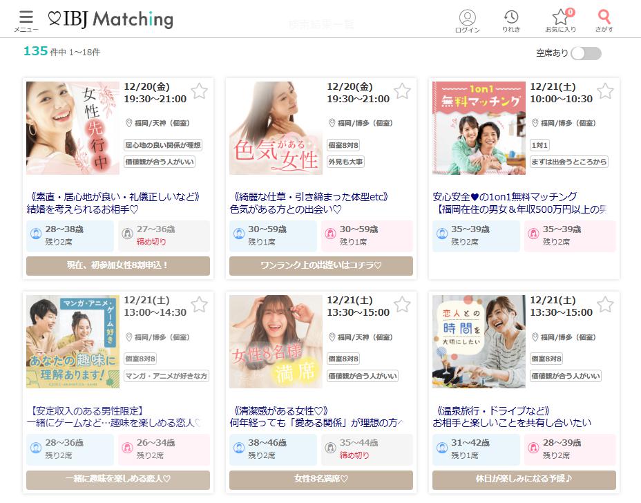
Task: Click 現在、初参加女性8割申込！ banner button
Action: click(118, 265)
